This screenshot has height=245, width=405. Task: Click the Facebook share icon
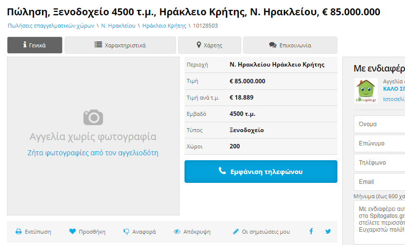pyautogui.click(x=311, y=232)
